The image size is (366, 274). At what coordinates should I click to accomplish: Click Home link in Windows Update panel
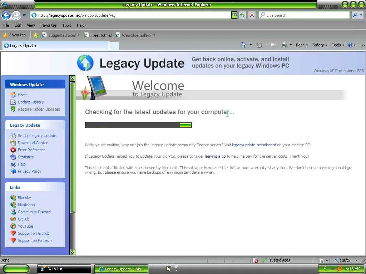tap(23, 95)
